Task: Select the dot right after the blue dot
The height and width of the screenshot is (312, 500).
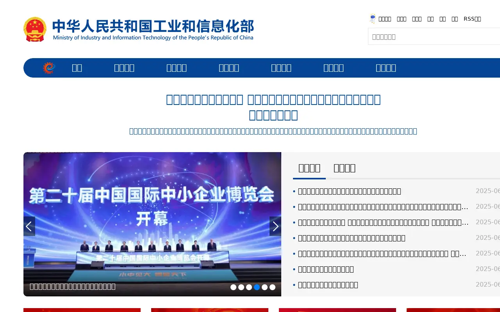Action: point(264,287)
